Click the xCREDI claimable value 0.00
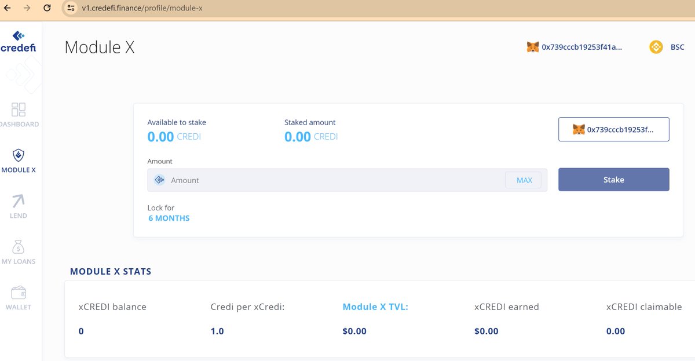 tap(616, 331)
